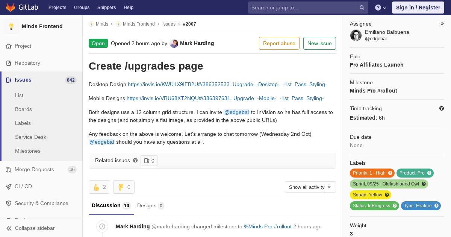The width and height of the screenshot is (451, 237).
Task: Click the search magnifier icon
Action: [362, 8]
